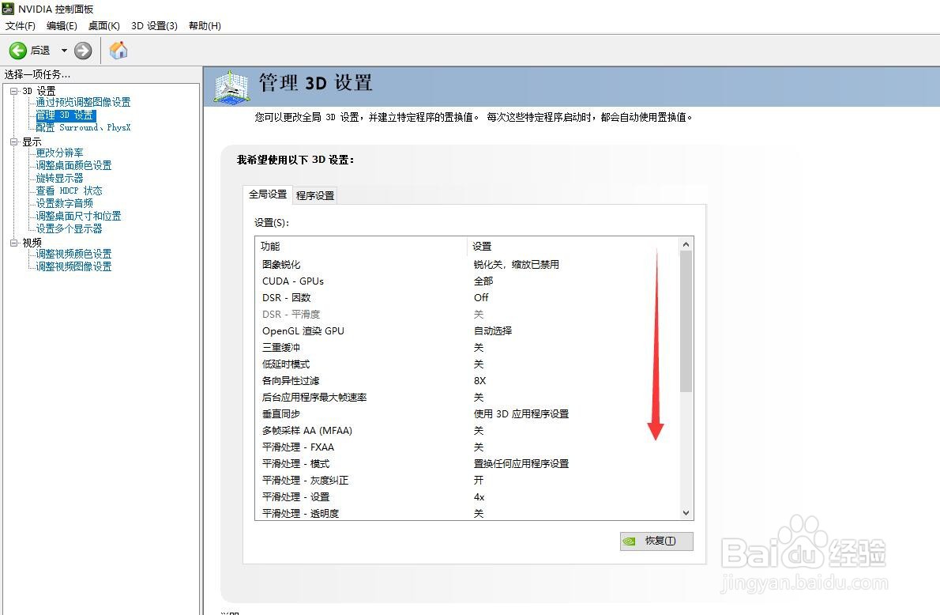Open the 桌面(K) menu
This screenshot has height=615, width=940.
click(103, 26)
